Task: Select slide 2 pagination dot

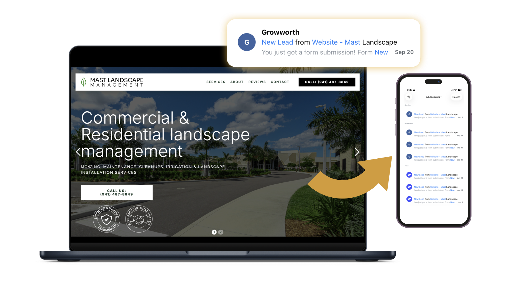Action: click(x=221, y=232)
